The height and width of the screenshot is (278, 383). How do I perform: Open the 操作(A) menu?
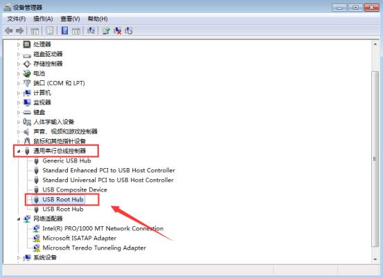(43, 19)
